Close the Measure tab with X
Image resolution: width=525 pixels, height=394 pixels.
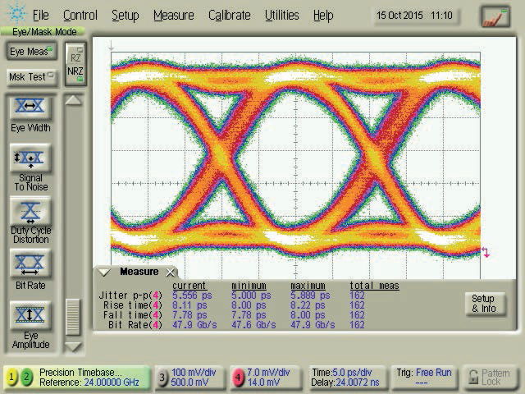171,272
